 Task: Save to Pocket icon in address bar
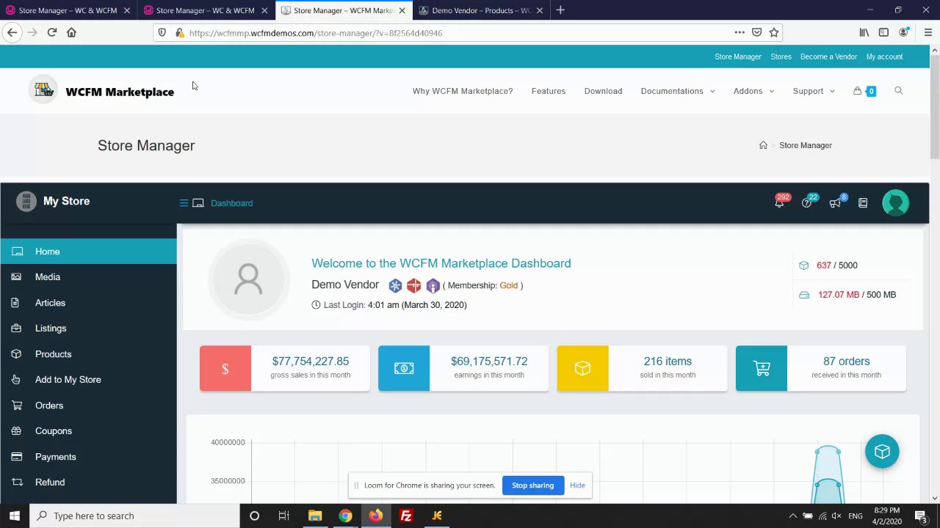point(756,32)
